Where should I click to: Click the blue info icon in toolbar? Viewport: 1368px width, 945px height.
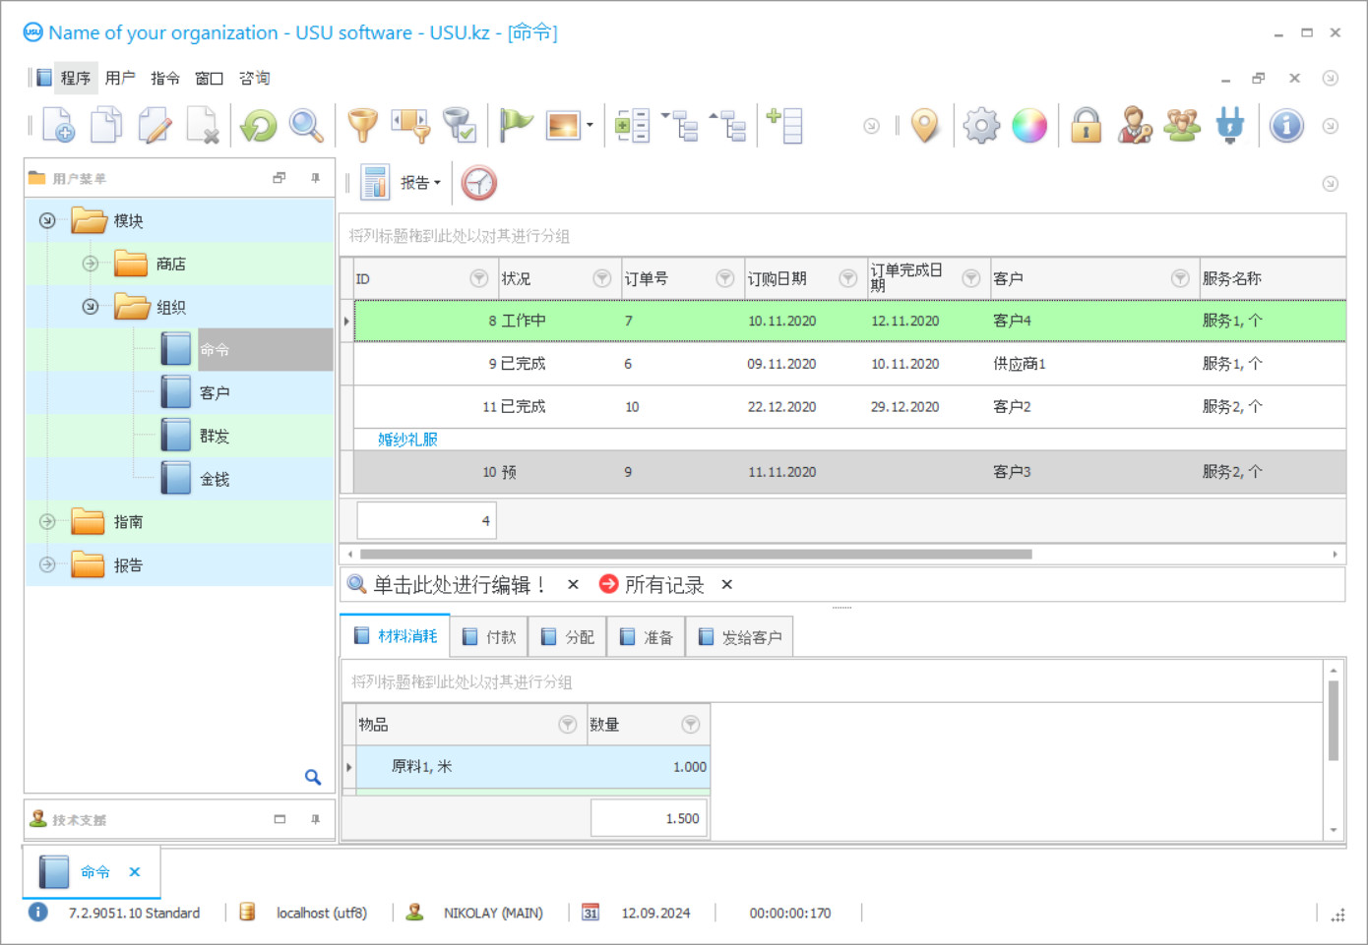coord(1286,126)
